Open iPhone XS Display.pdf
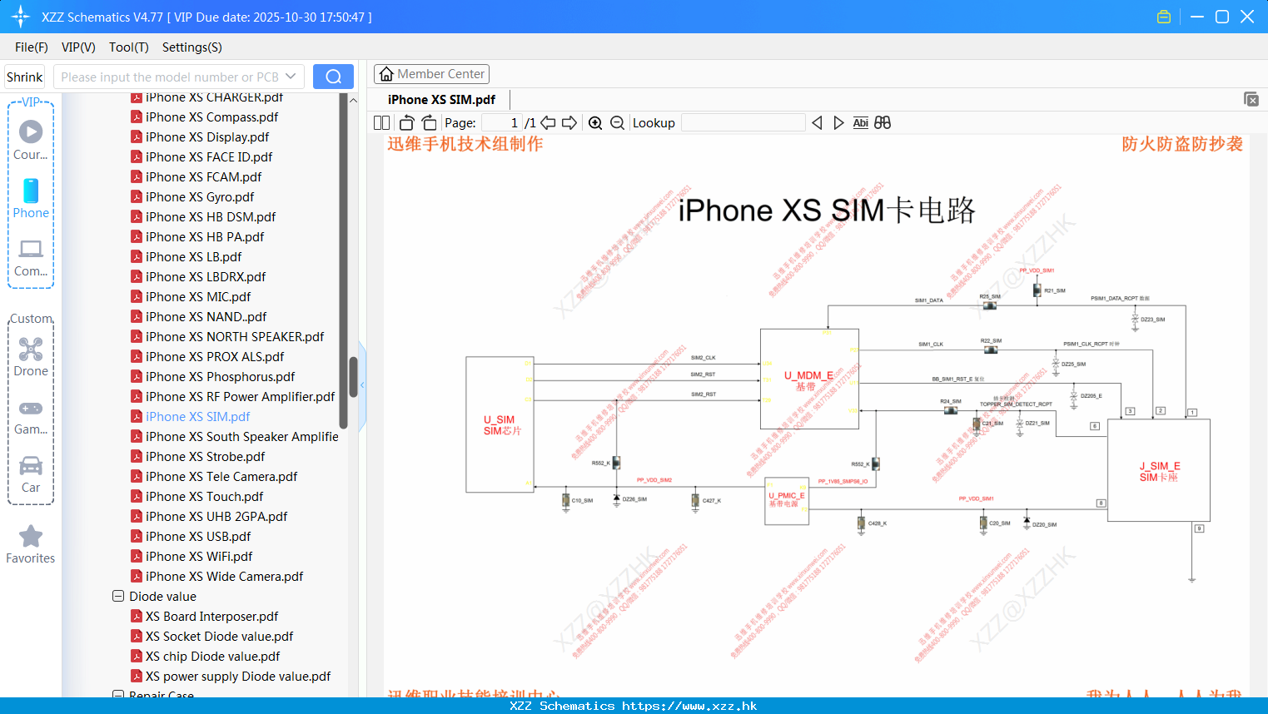This screenshot has width=1268, height=714. 207,137
